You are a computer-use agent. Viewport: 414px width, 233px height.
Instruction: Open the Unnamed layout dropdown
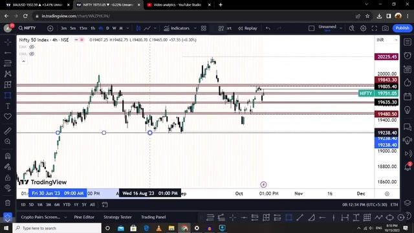(341, 28)
